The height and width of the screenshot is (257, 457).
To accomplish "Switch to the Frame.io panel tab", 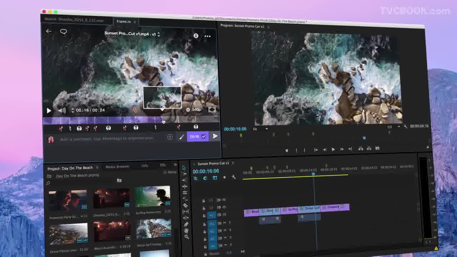I will pos(124,21).
